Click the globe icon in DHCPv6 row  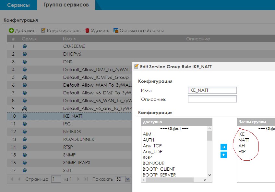point(25,54)
